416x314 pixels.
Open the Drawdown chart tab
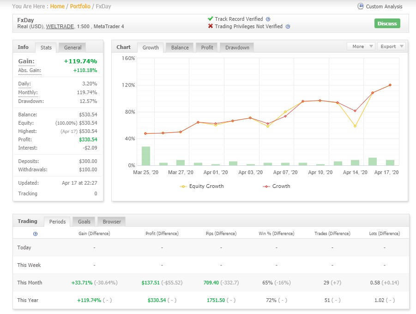point(237,48)
